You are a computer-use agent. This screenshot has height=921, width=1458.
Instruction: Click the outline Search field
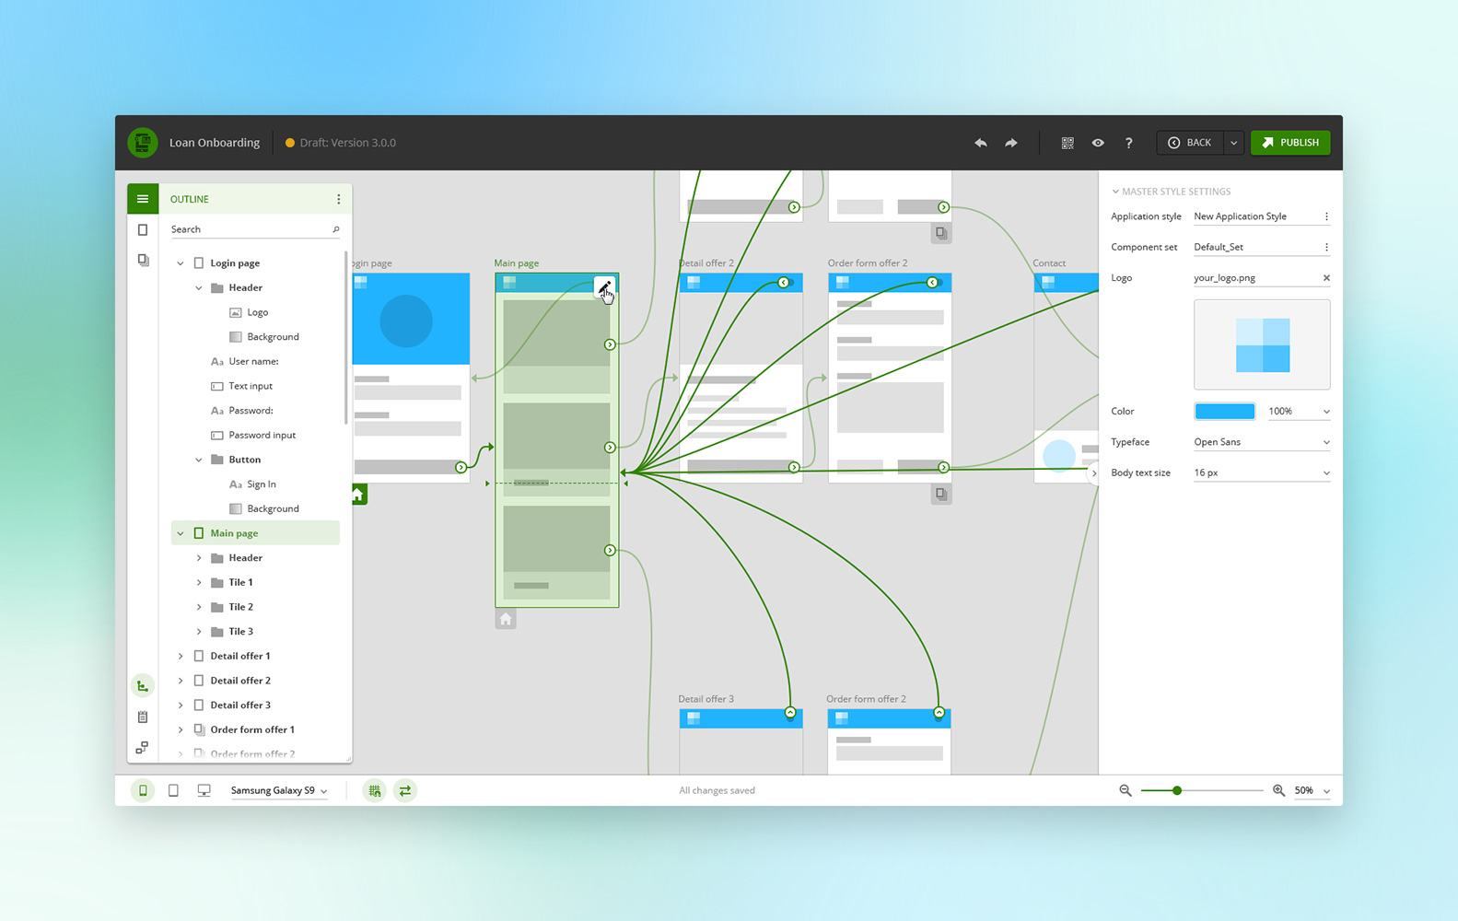pos(255,229)
